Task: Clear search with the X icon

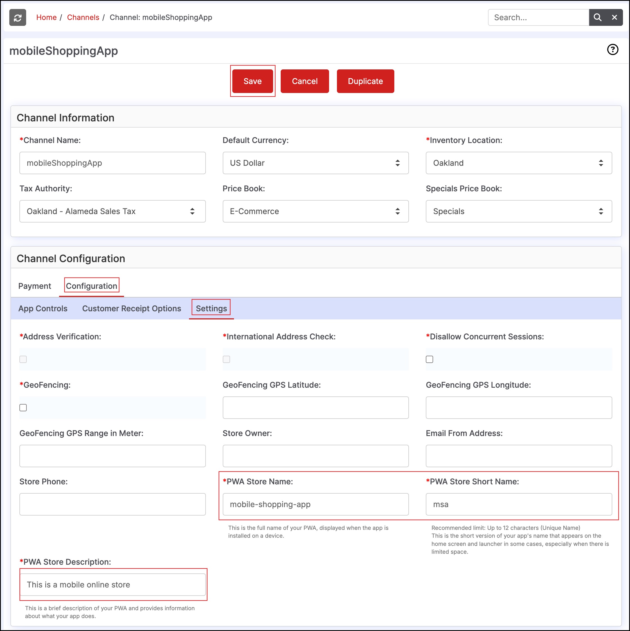Action: (614, 18)
